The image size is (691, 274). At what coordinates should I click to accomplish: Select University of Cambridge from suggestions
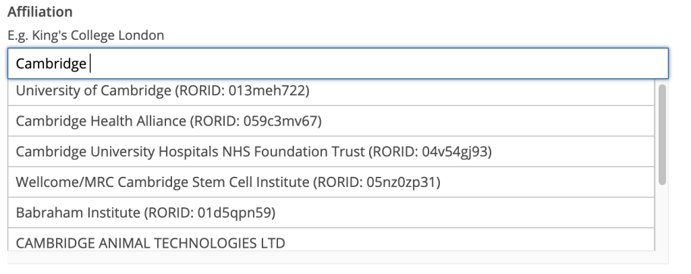pyautogui.click(x=331, y=90)
